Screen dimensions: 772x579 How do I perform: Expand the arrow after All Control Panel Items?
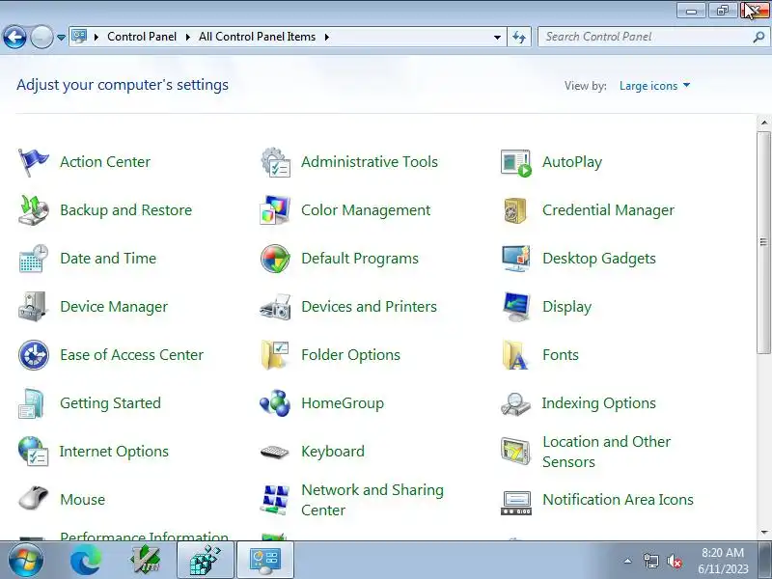[326, 37]
